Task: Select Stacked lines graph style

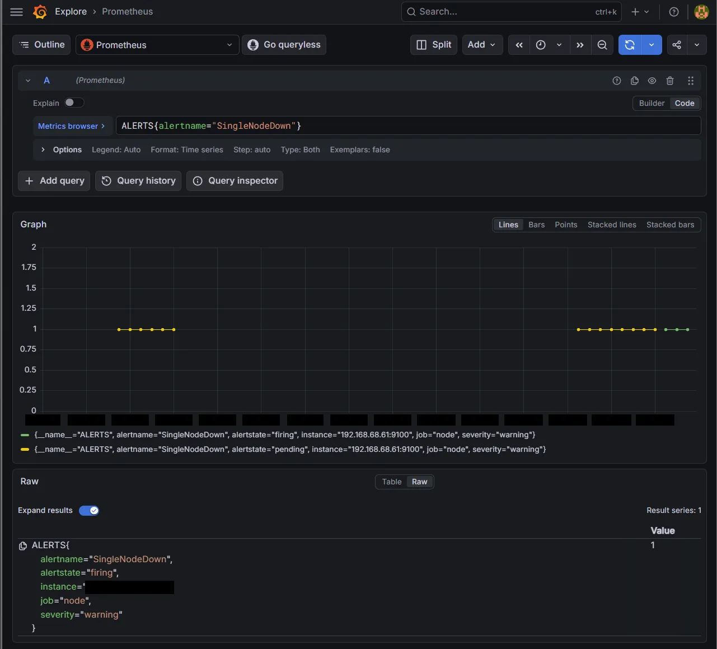Action: point(612,225)
